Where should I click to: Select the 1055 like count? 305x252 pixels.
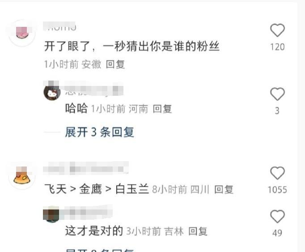tap(277, 190)
